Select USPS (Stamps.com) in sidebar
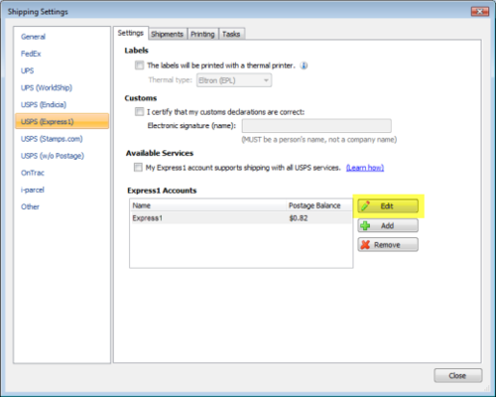Viewport: 496px width, 397px height. [52, 139]
